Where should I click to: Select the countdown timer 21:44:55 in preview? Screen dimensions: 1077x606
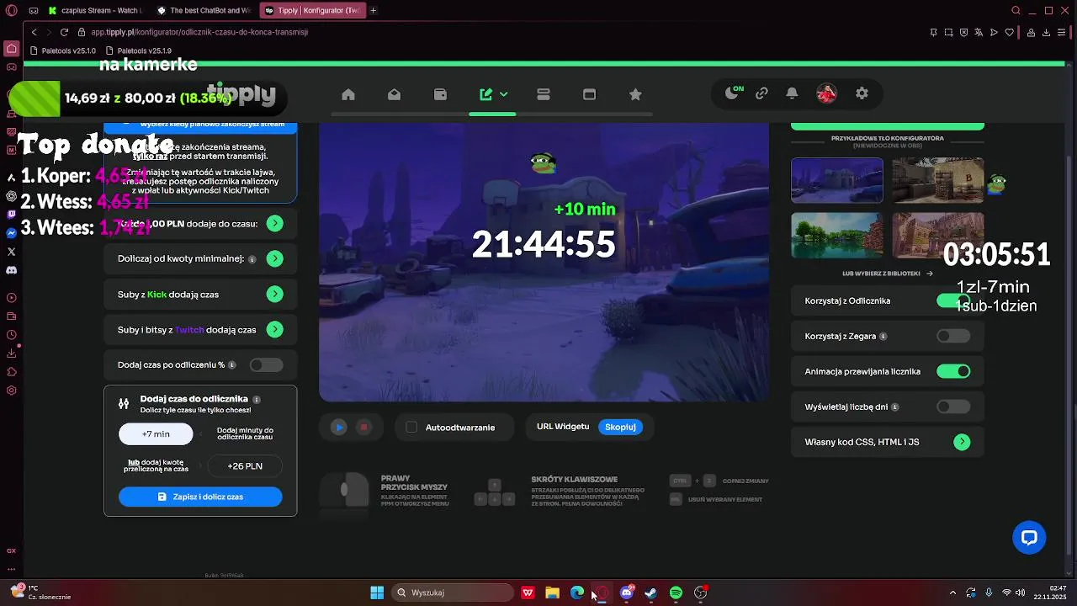[544, 245]
